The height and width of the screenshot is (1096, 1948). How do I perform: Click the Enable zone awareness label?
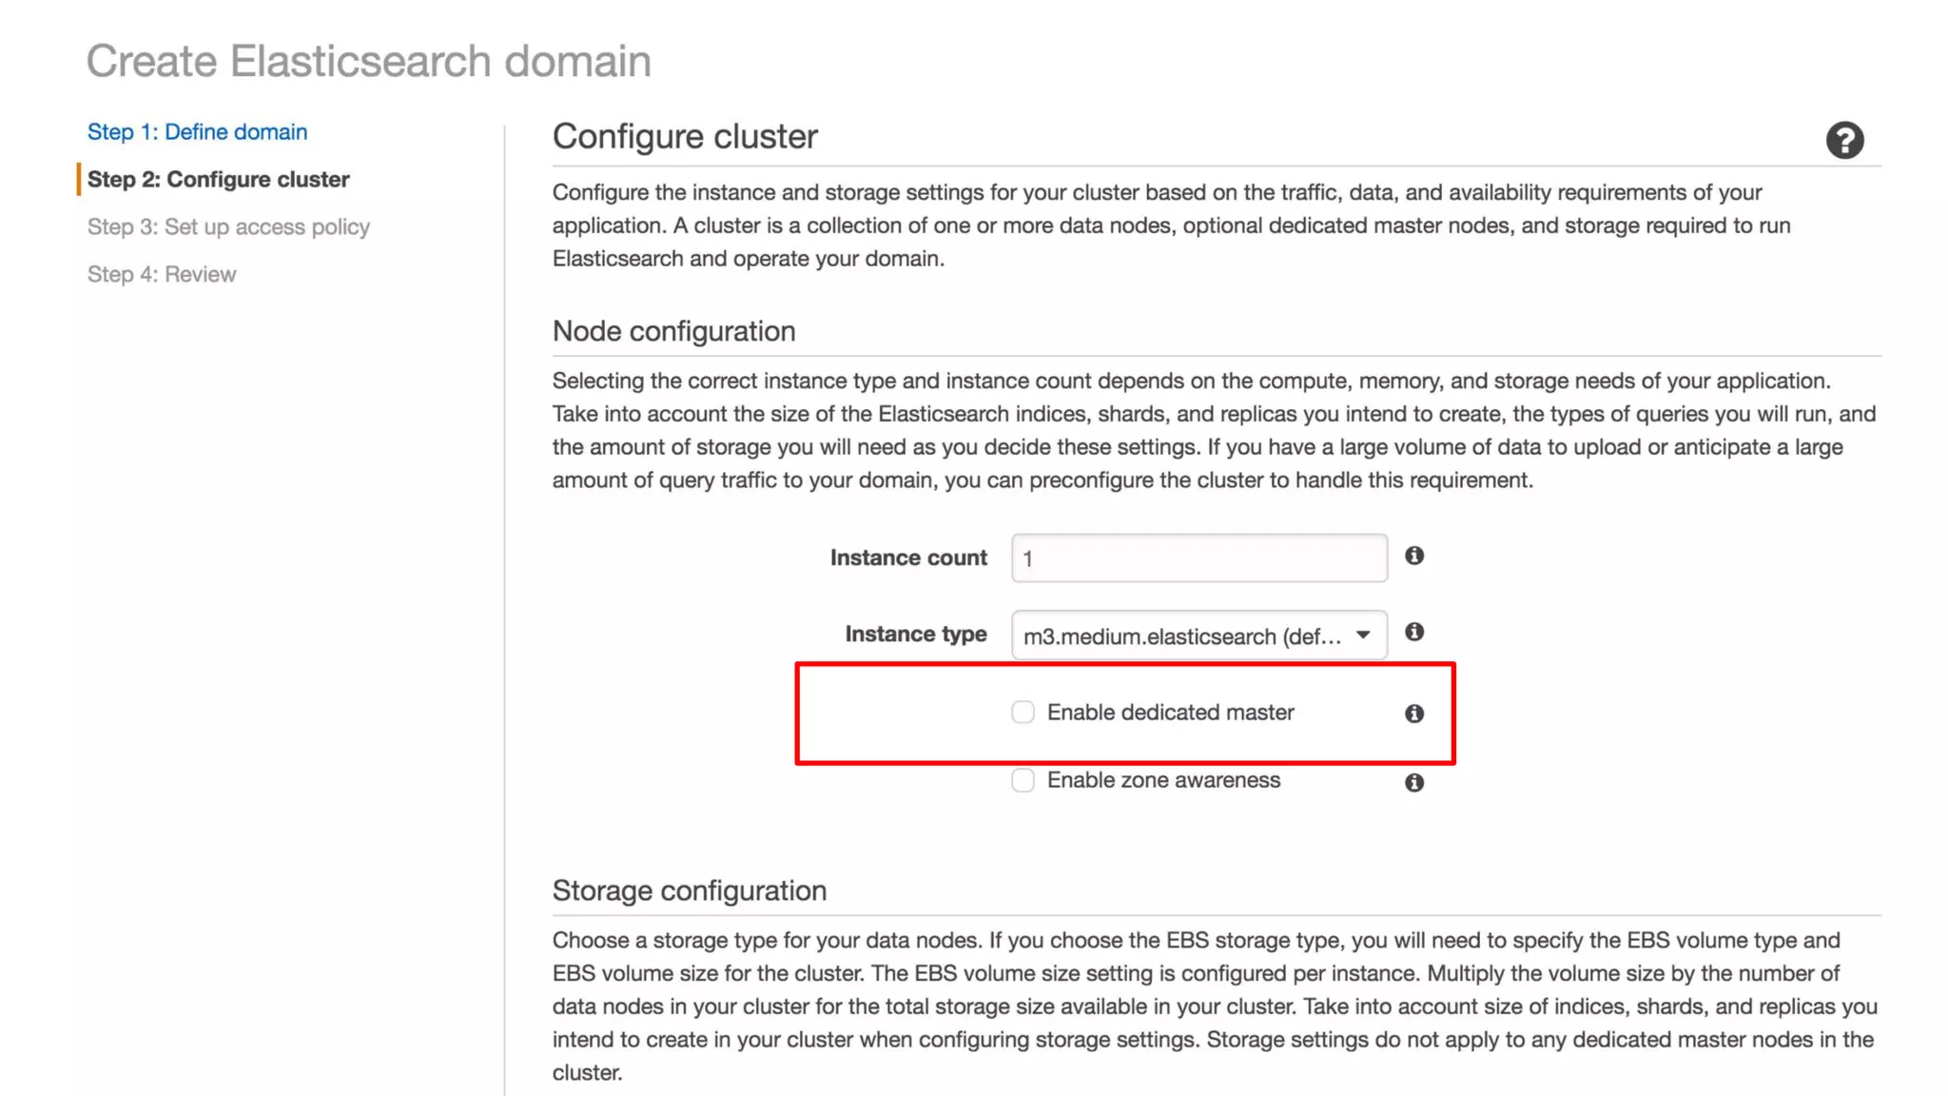point(1163,780)
